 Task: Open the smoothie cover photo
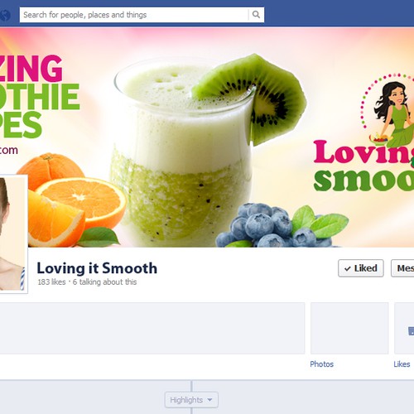pos(207,137)
